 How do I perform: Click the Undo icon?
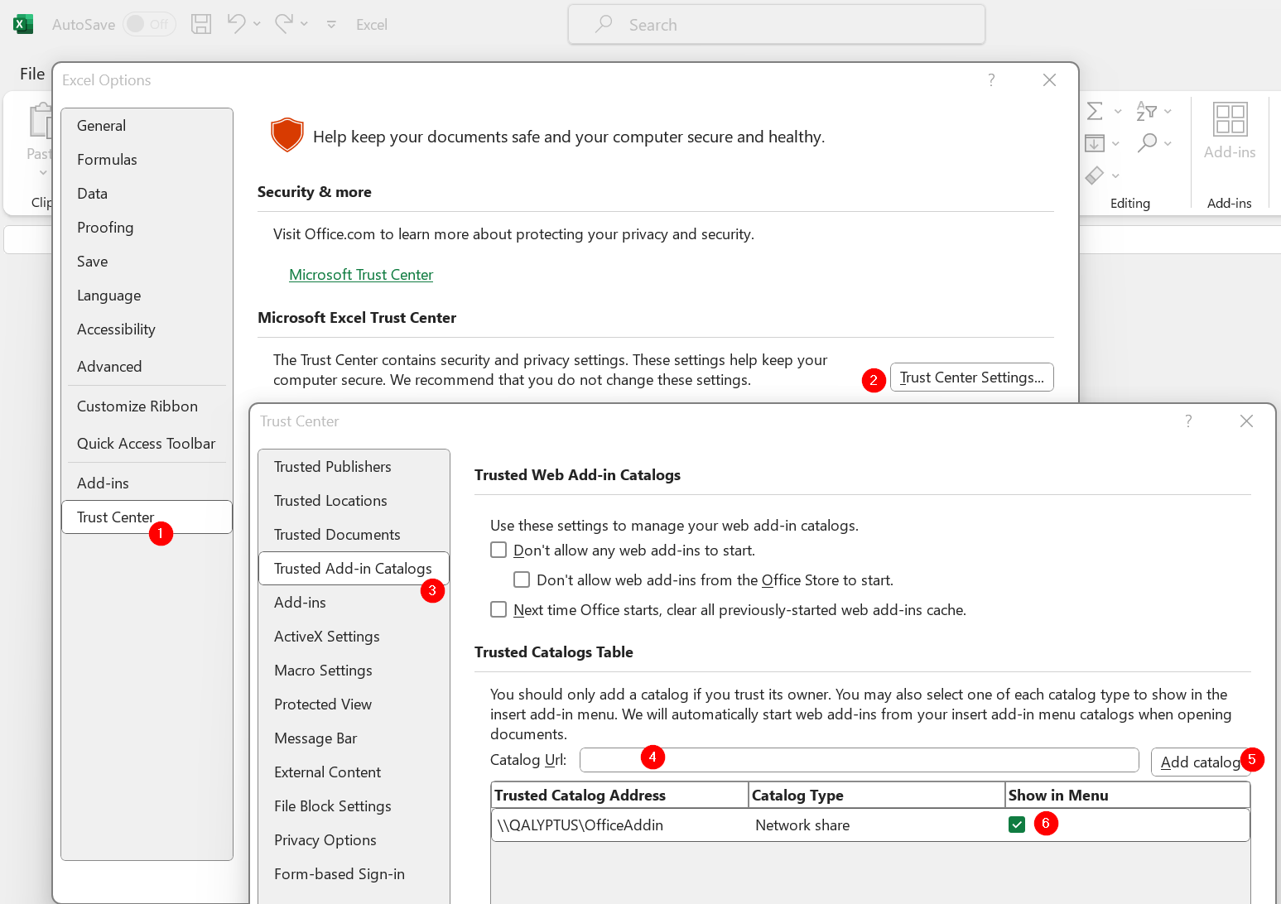click(236, 24)
